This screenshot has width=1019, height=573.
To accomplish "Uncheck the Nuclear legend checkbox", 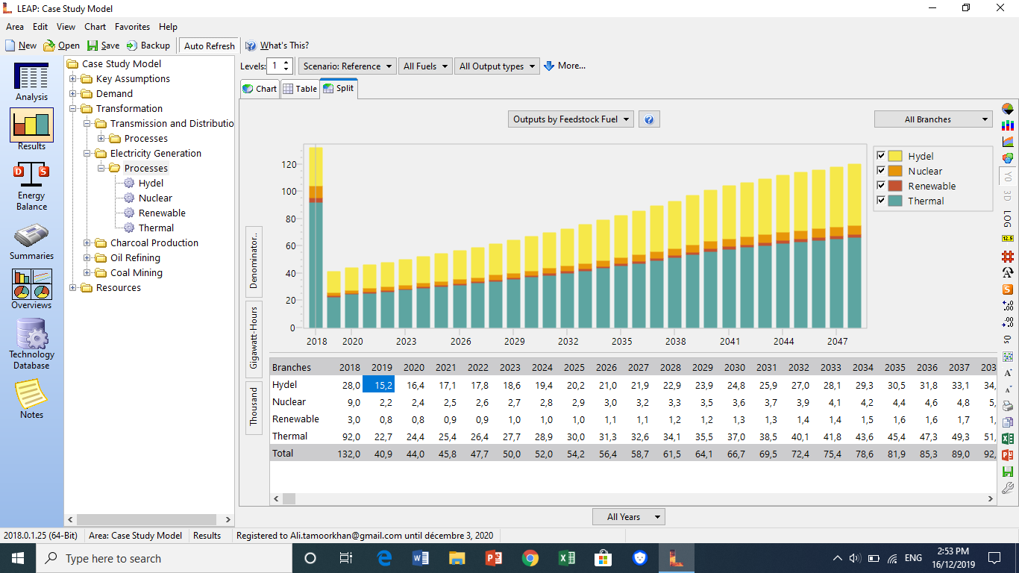I will [x=882, y=171].
